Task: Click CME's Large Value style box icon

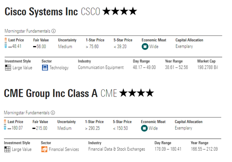Action: point(7,149)
